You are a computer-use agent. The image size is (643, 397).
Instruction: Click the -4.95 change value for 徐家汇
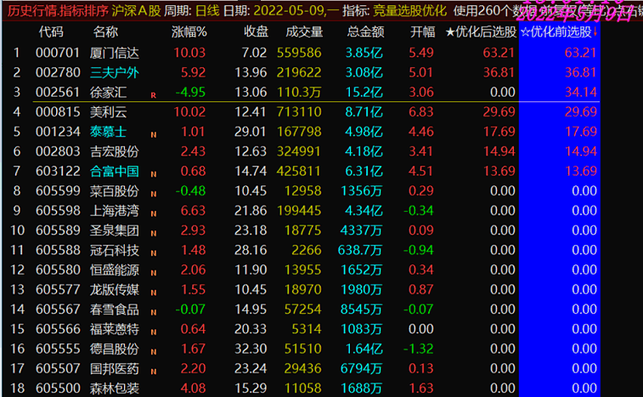(190, 92)
